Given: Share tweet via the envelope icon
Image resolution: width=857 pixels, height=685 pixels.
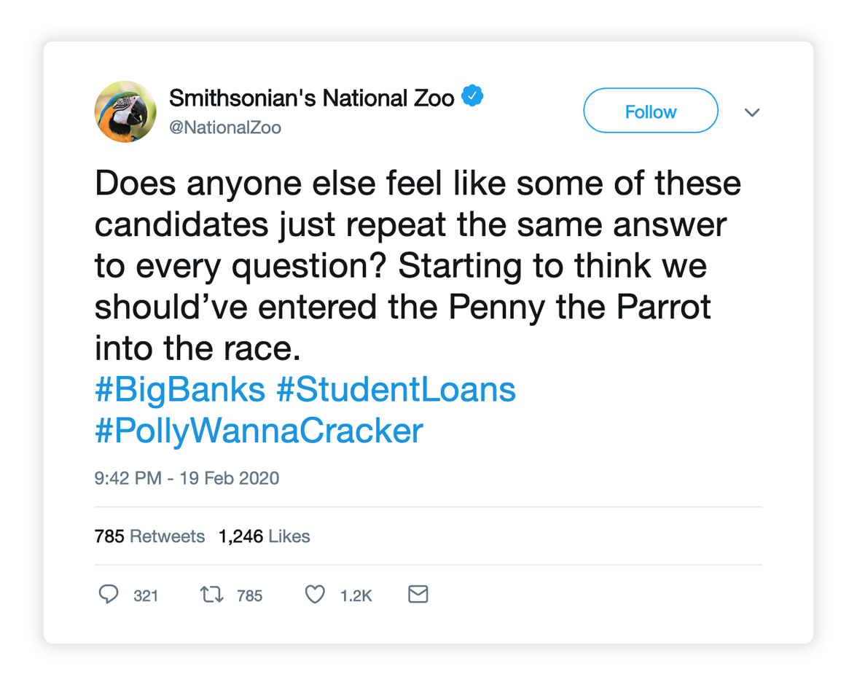Looking at the screenshot, I should point(418,595).
